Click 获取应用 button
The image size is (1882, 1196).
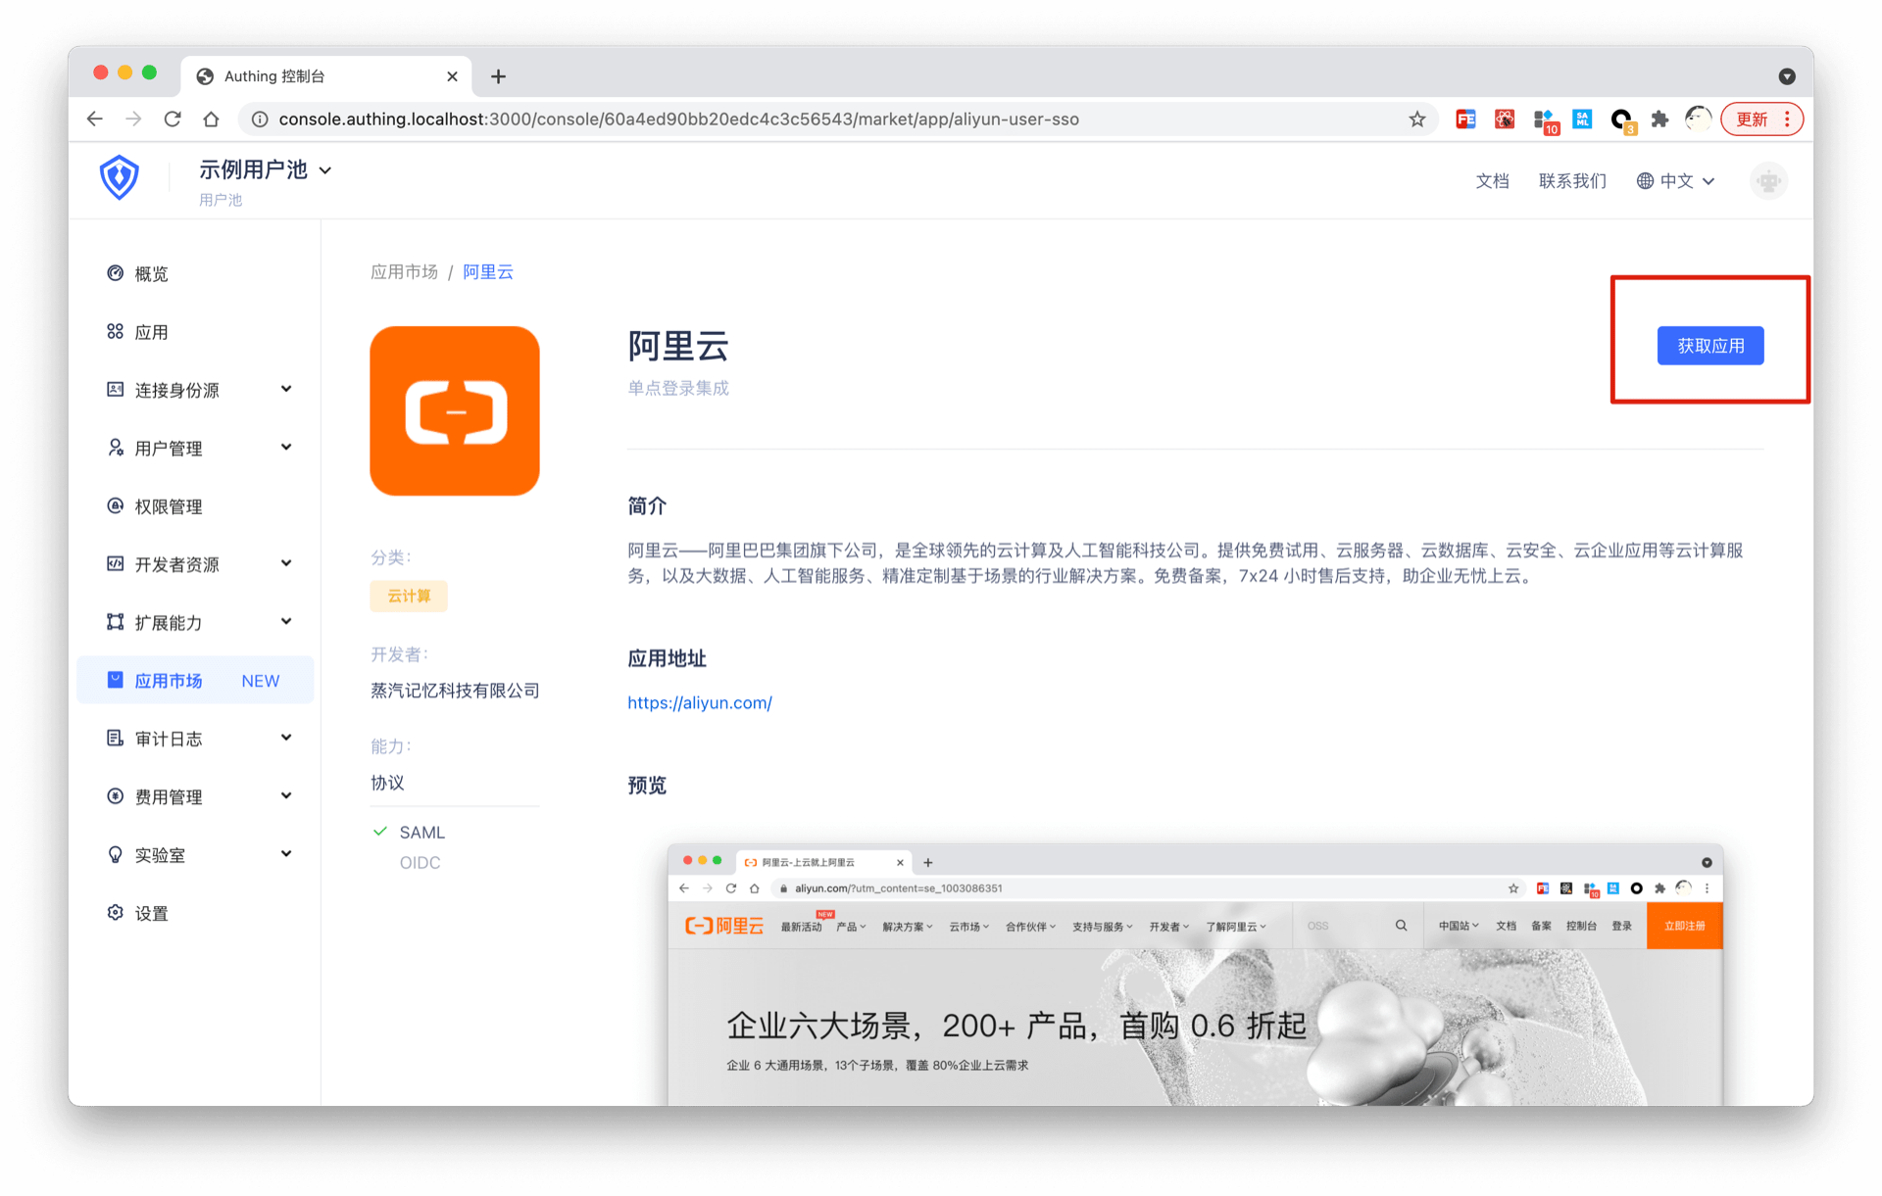tap(1710, 346)
